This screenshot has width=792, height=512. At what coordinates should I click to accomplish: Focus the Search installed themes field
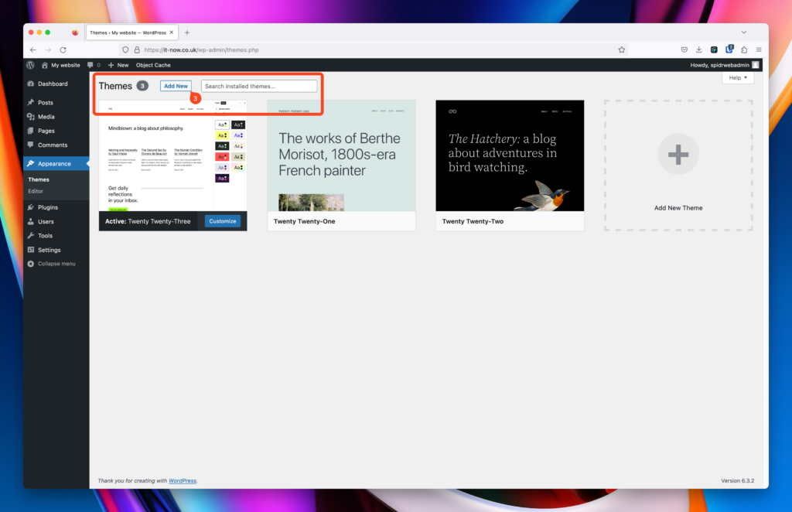tap(259, 87)
